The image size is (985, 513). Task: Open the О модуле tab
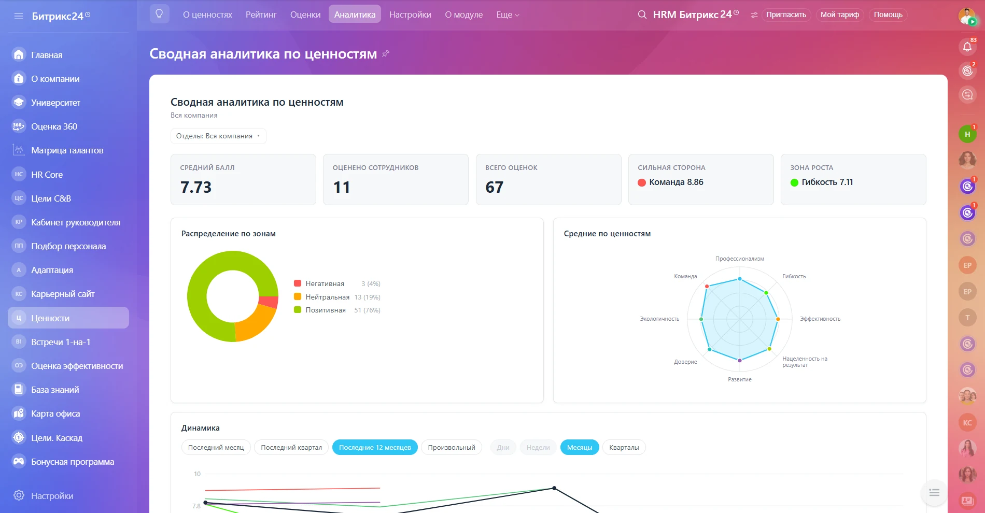(463, 15)
